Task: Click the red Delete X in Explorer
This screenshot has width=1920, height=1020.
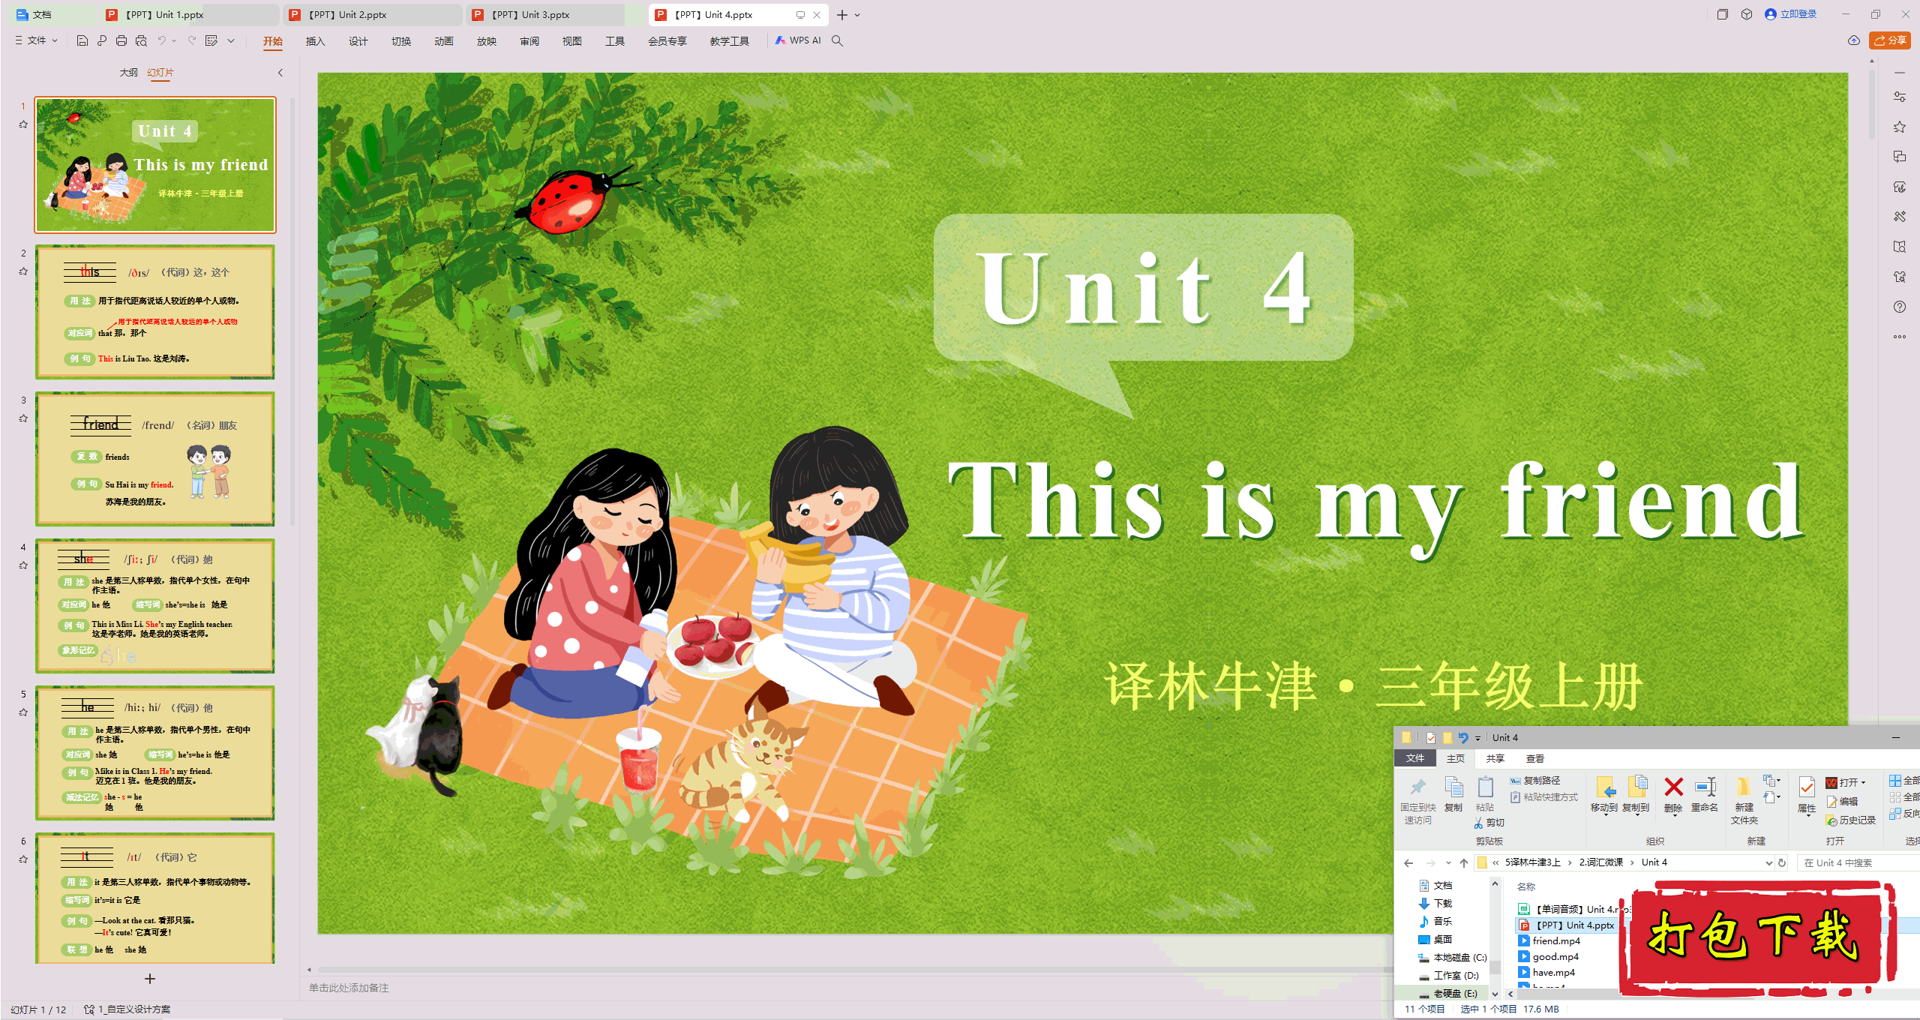Action: coord(1673,787)
